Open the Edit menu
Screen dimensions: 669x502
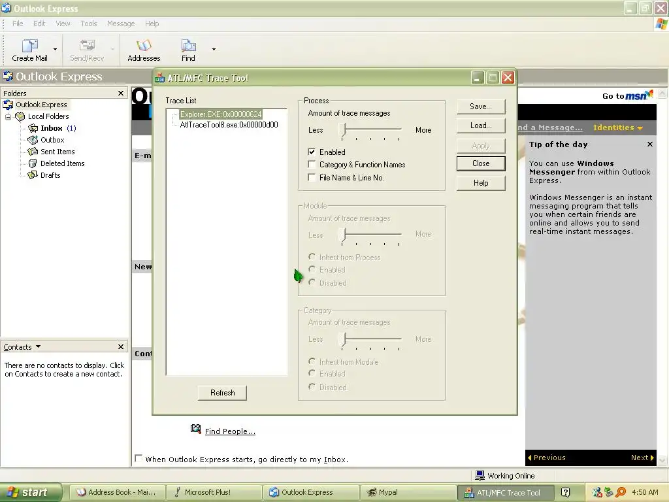(39, 24)
